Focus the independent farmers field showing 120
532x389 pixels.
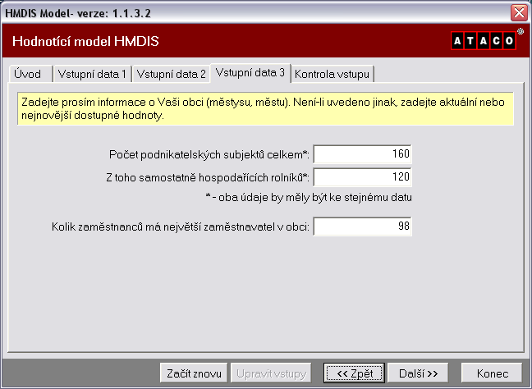(x=362, y=177)
